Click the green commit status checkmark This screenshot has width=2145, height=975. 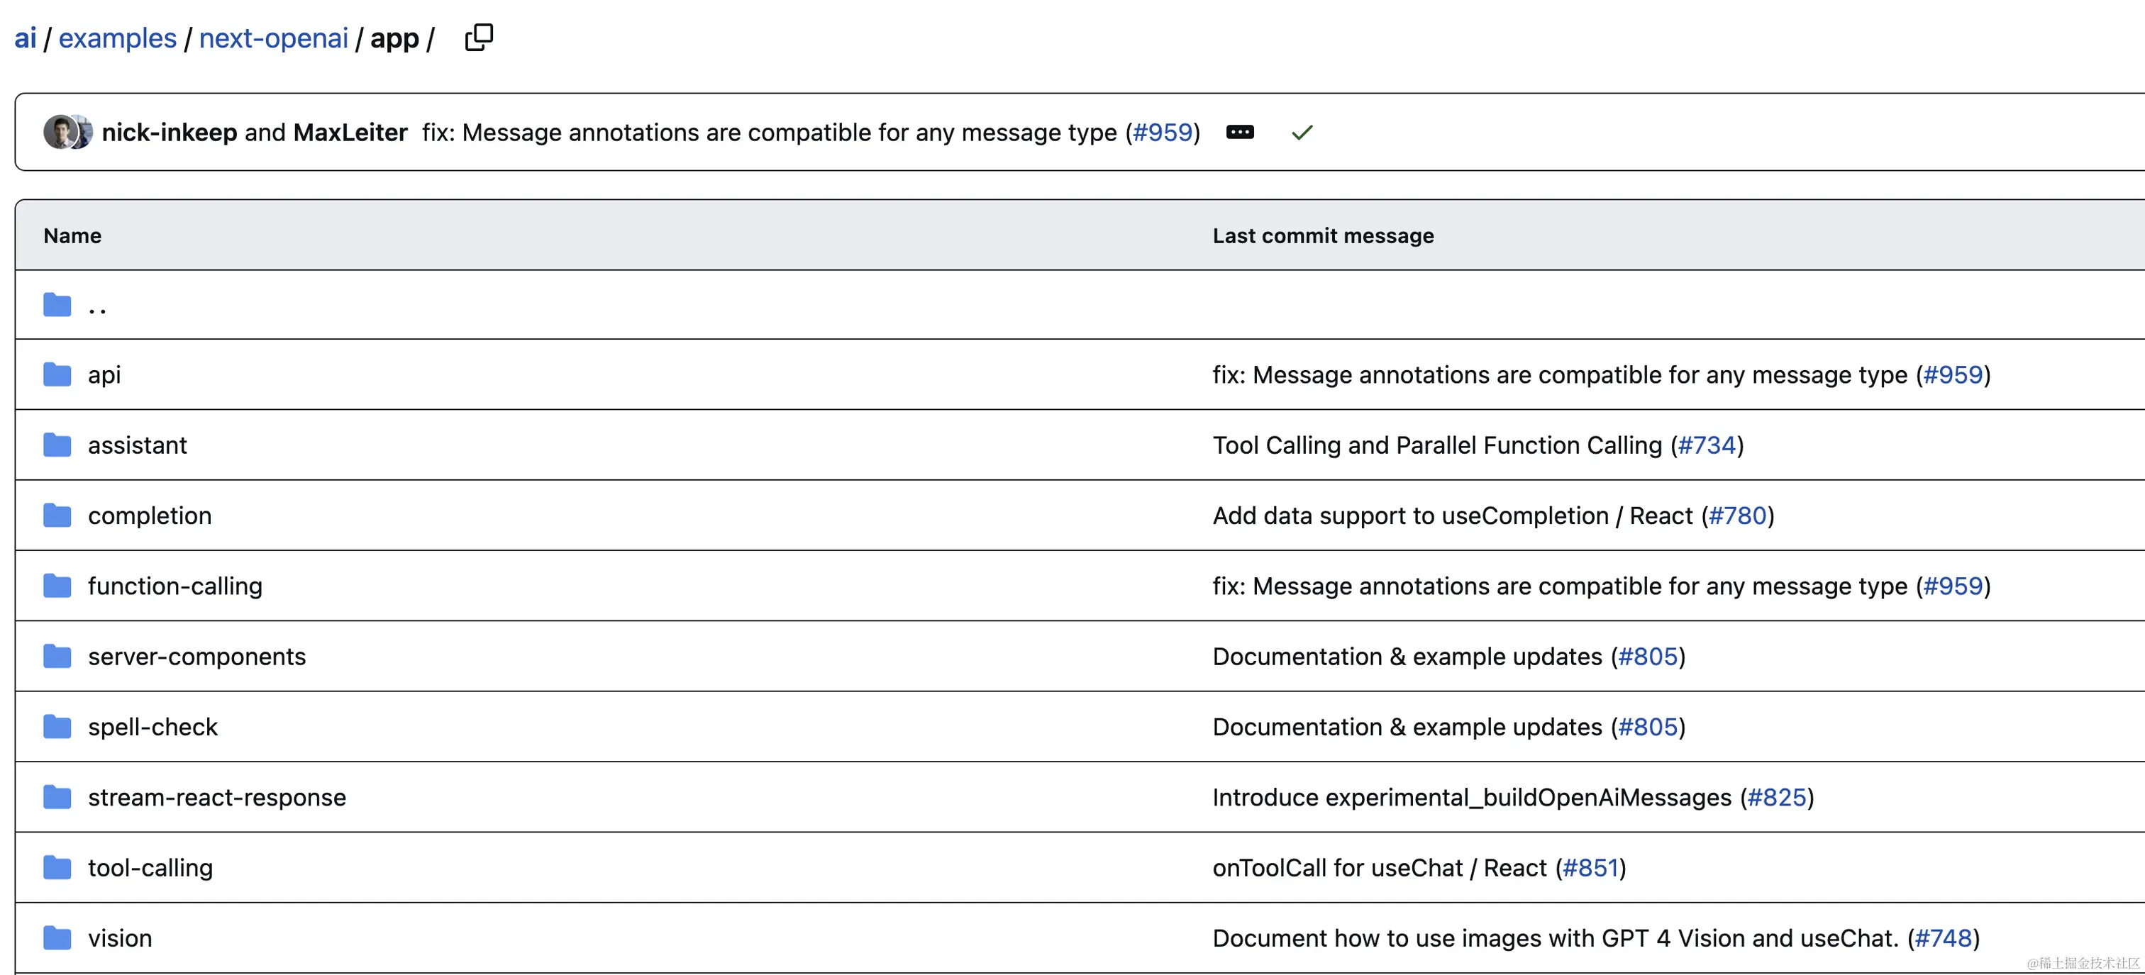tap(1302, 133)
